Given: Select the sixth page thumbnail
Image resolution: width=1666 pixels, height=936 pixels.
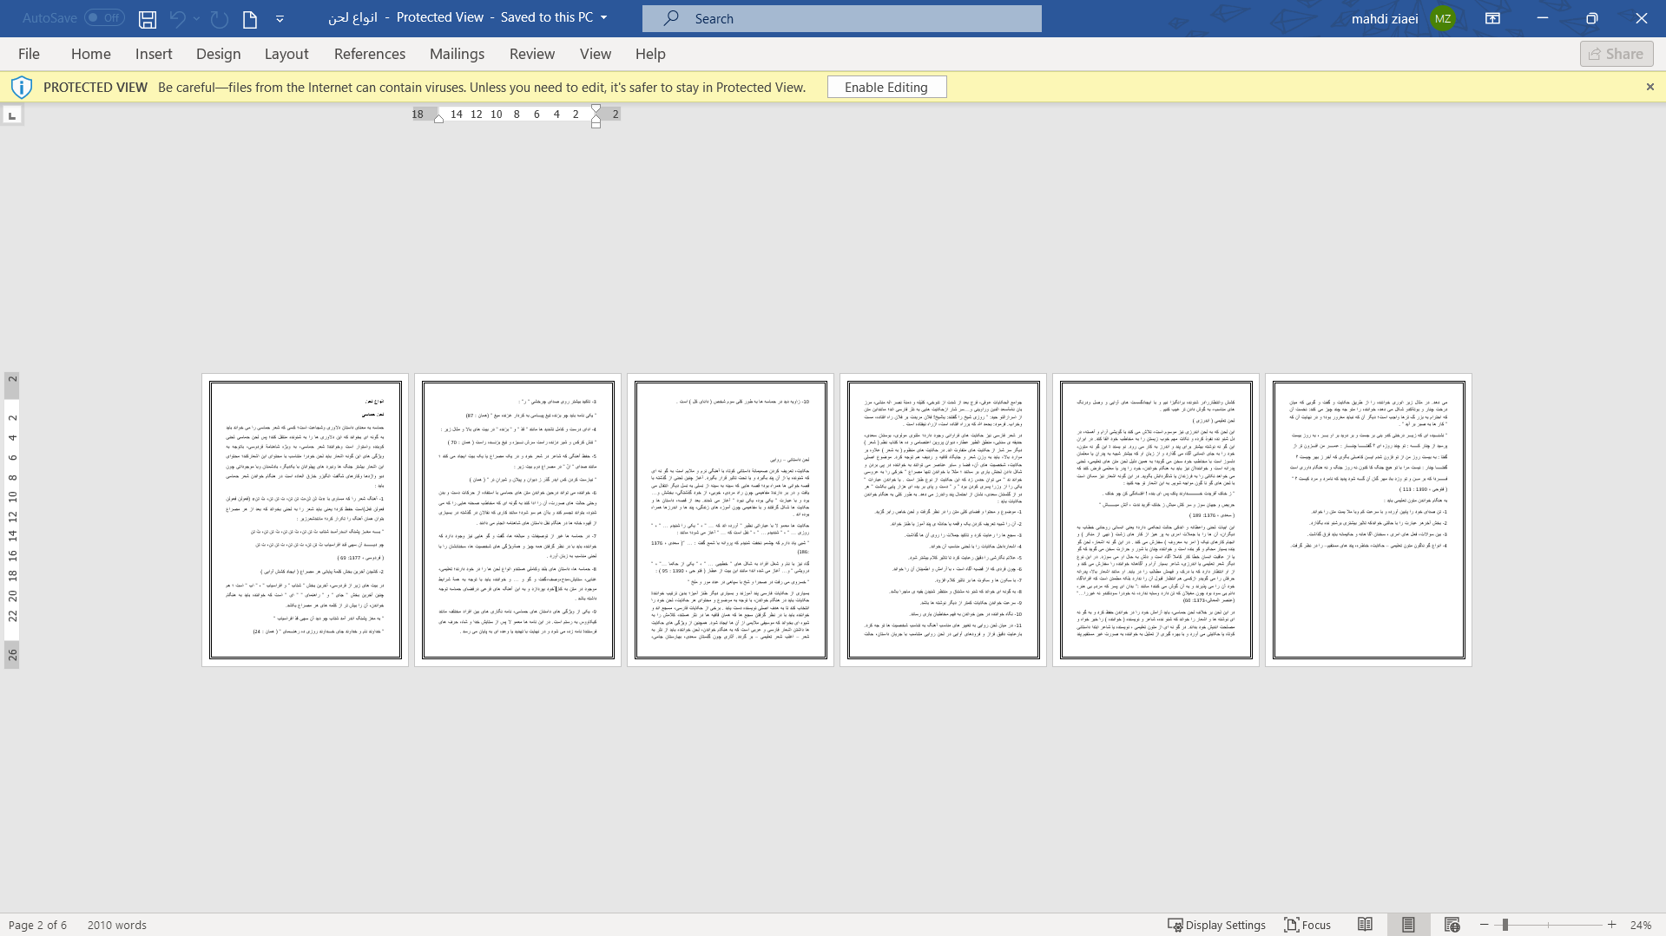Looking at the screenshot, I should tap(1368, 520).
